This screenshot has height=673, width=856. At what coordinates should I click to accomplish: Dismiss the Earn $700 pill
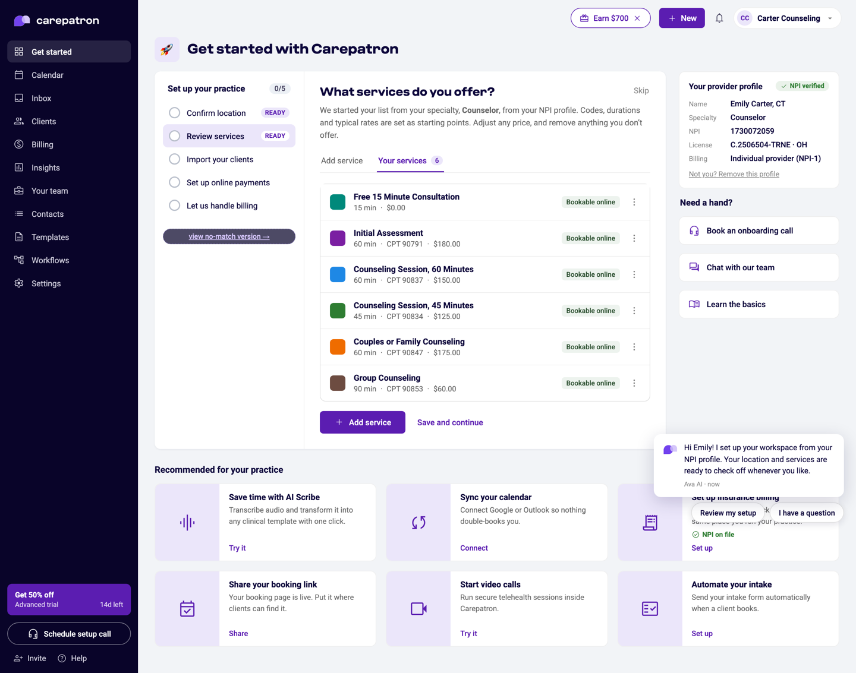point(637,18)
